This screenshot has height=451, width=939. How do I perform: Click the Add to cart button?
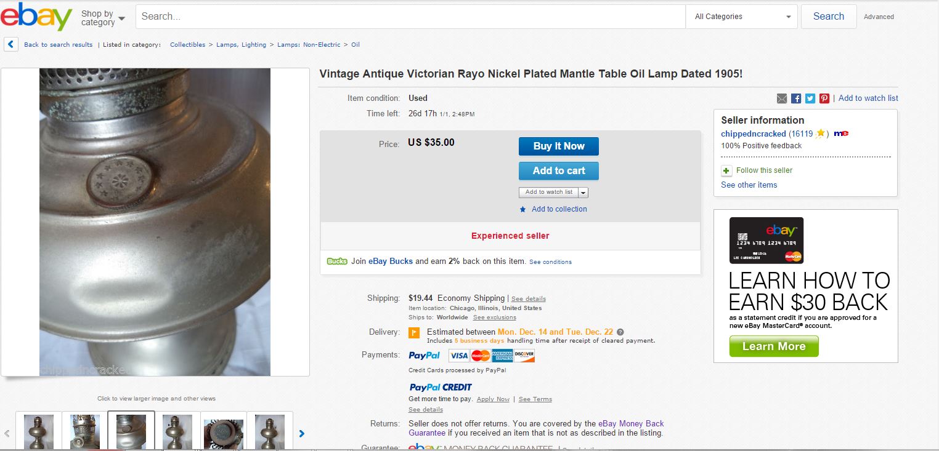558,171
